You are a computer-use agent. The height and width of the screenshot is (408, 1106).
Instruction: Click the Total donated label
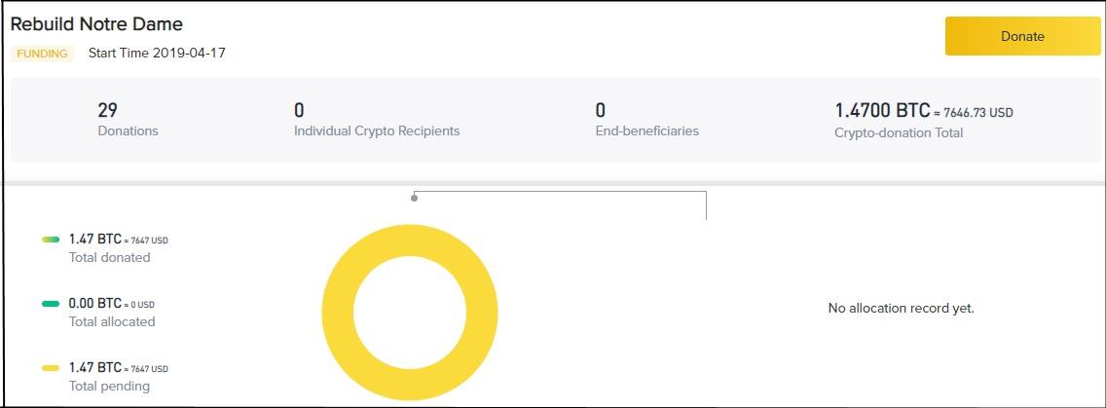pyautogui.click(x=109, y=257)
